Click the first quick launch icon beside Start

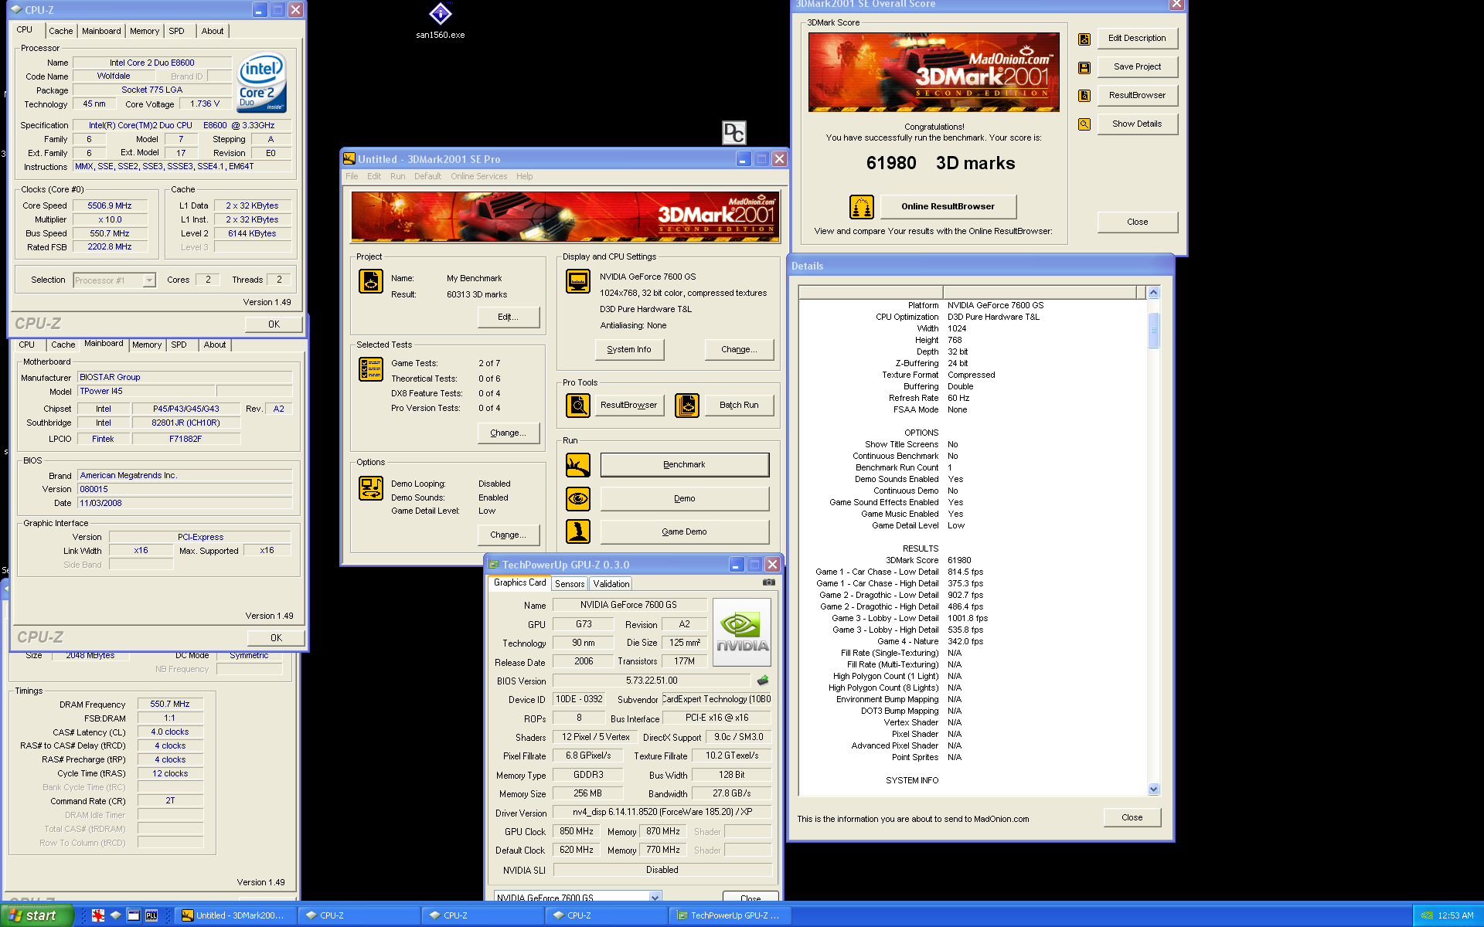(x=98, y=915)
